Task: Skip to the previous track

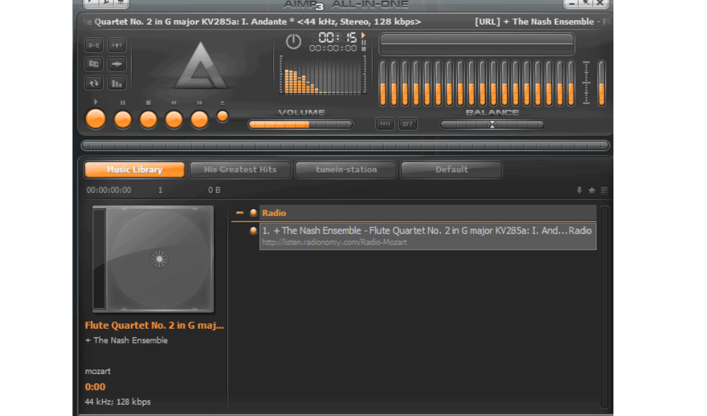Action: click(x=174, y=119)
